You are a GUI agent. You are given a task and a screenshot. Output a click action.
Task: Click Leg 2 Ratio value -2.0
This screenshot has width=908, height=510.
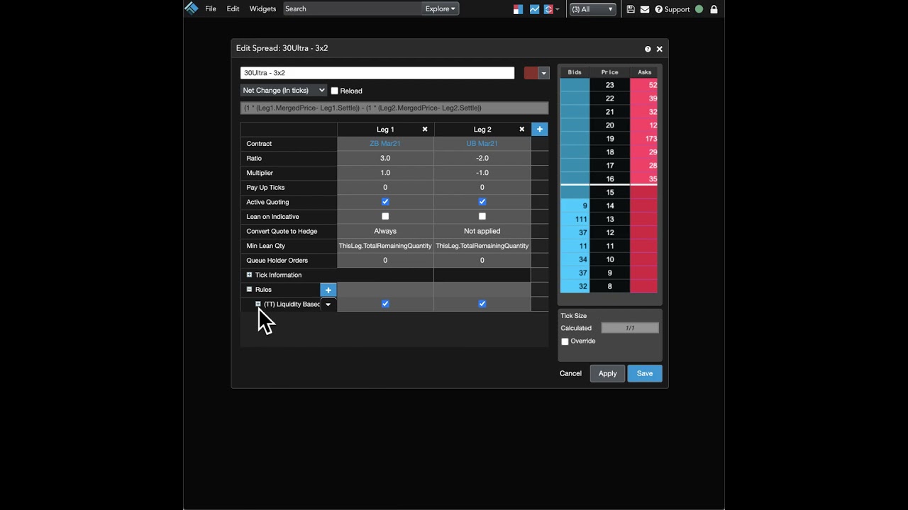(482, 158)
